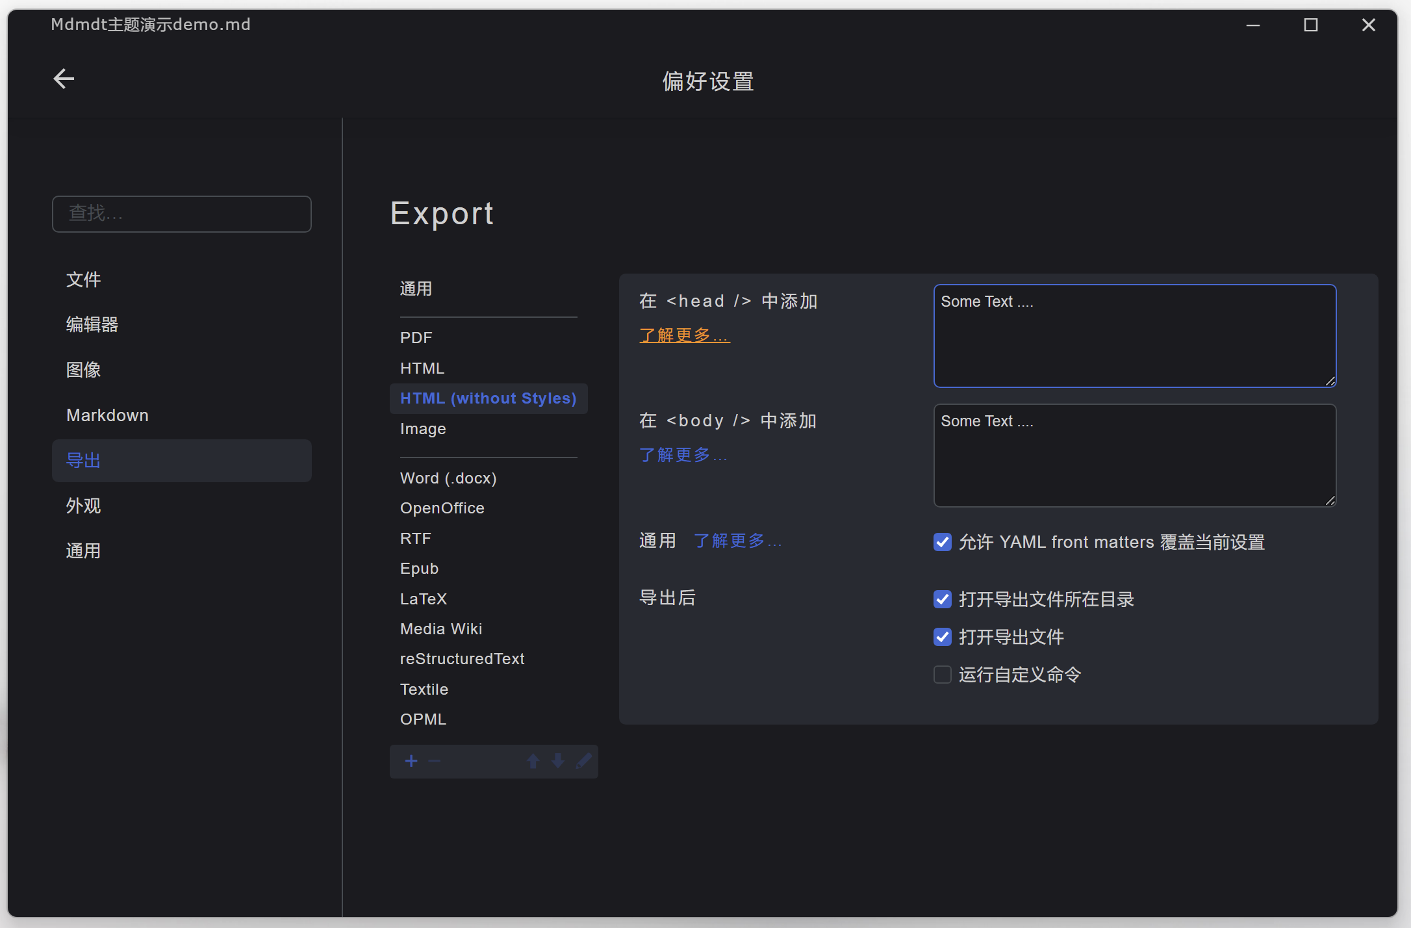The image size is (1411, 928).
Task: Click 了解更多 next to 通用 label
Action: [x=737, y=540]
